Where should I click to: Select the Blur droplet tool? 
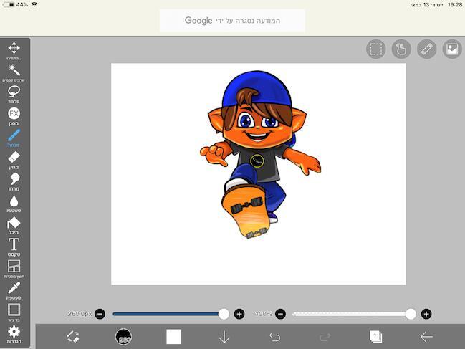14,204
